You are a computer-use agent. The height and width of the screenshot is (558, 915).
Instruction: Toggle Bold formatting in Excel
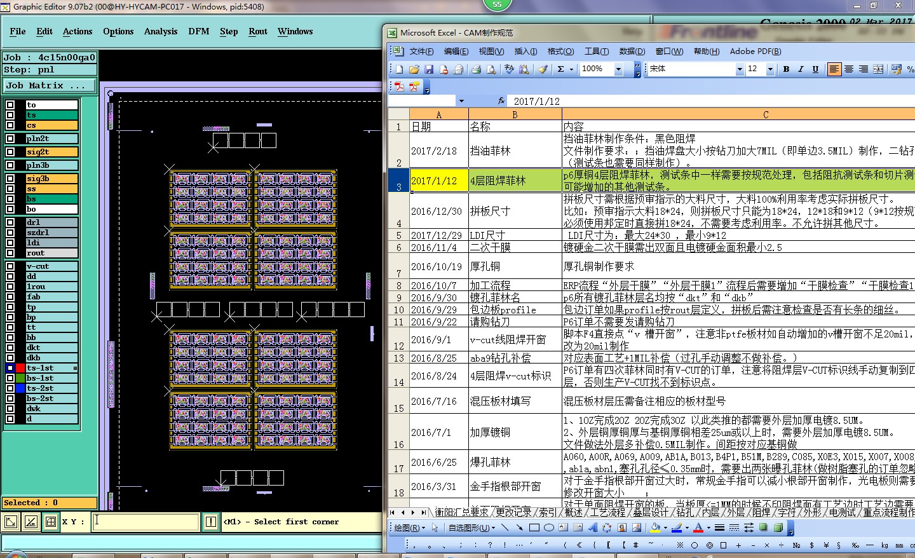tap(786, 69)
